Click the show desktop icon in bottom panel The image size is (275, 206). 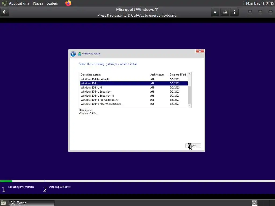coord(3,203)
